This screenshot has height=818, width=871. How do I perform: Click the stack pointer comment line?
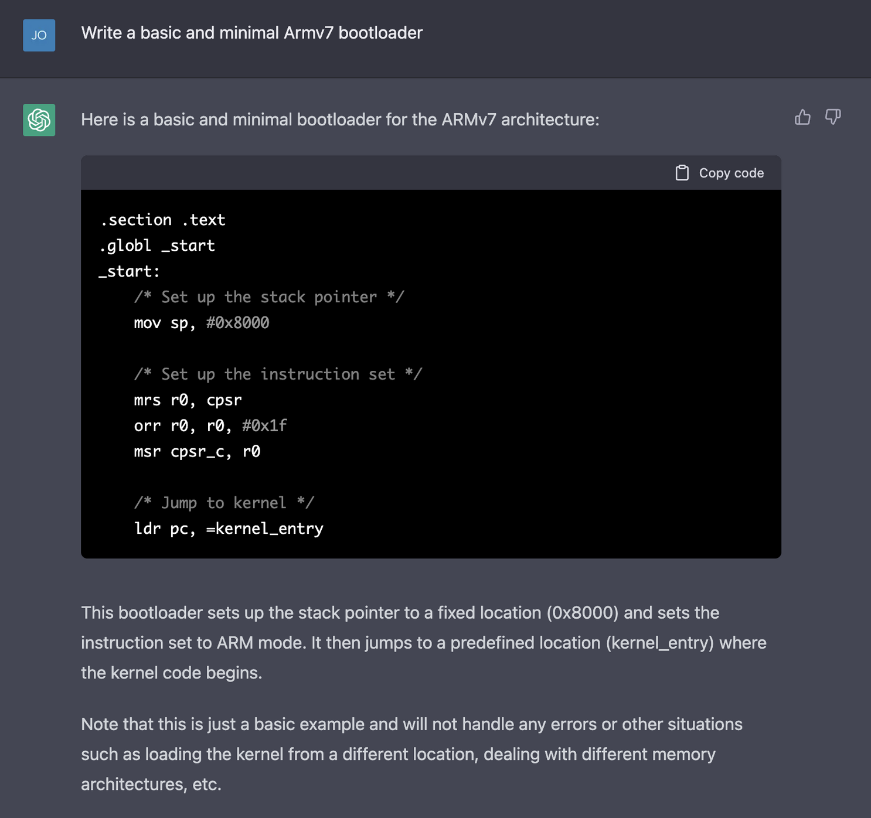pyautogui.click(x=268, y=297)
